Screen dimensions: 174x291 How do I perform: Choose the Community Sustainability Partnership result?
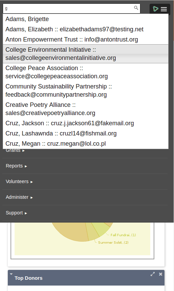[x=85, y=91]
